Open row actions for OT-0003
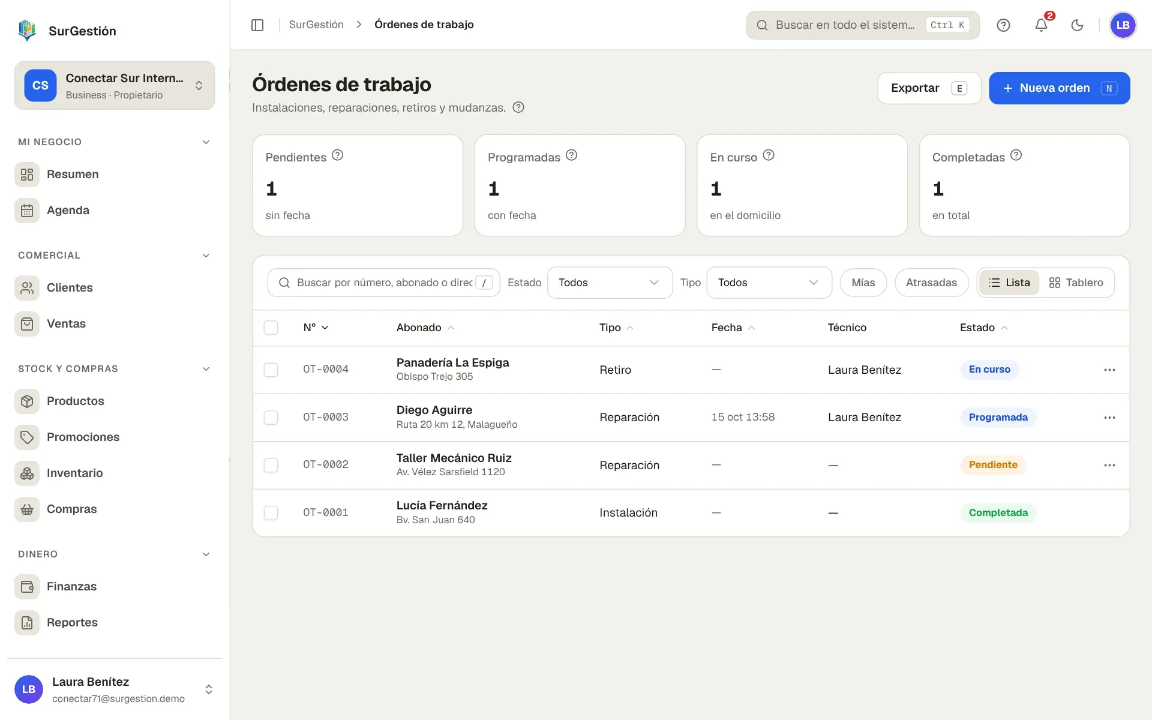 [x=1109, y=417]
